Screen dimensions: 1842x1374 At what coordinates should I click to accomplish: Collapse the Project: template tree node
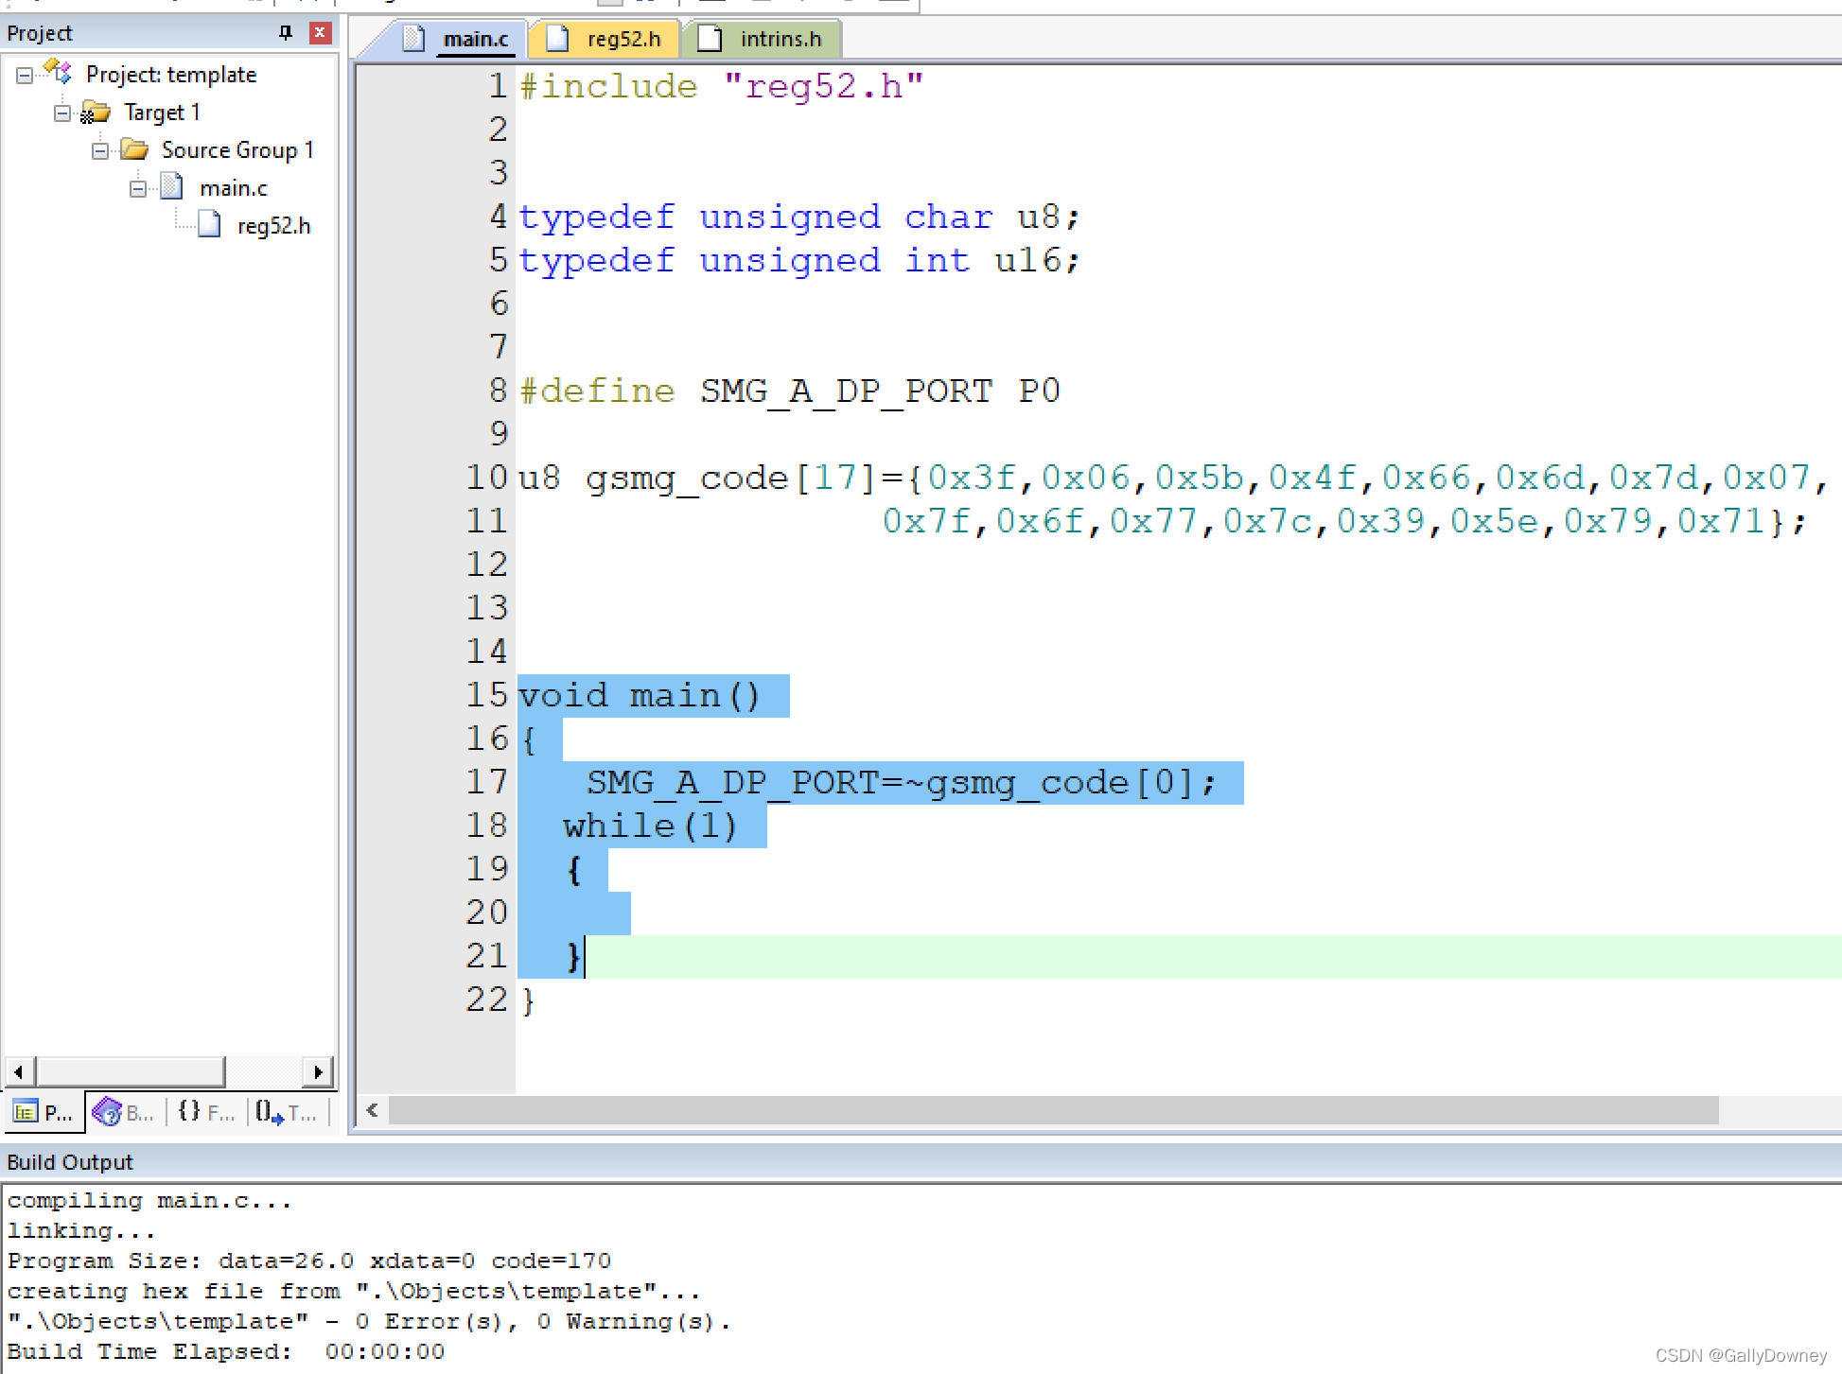pos(25,75)
